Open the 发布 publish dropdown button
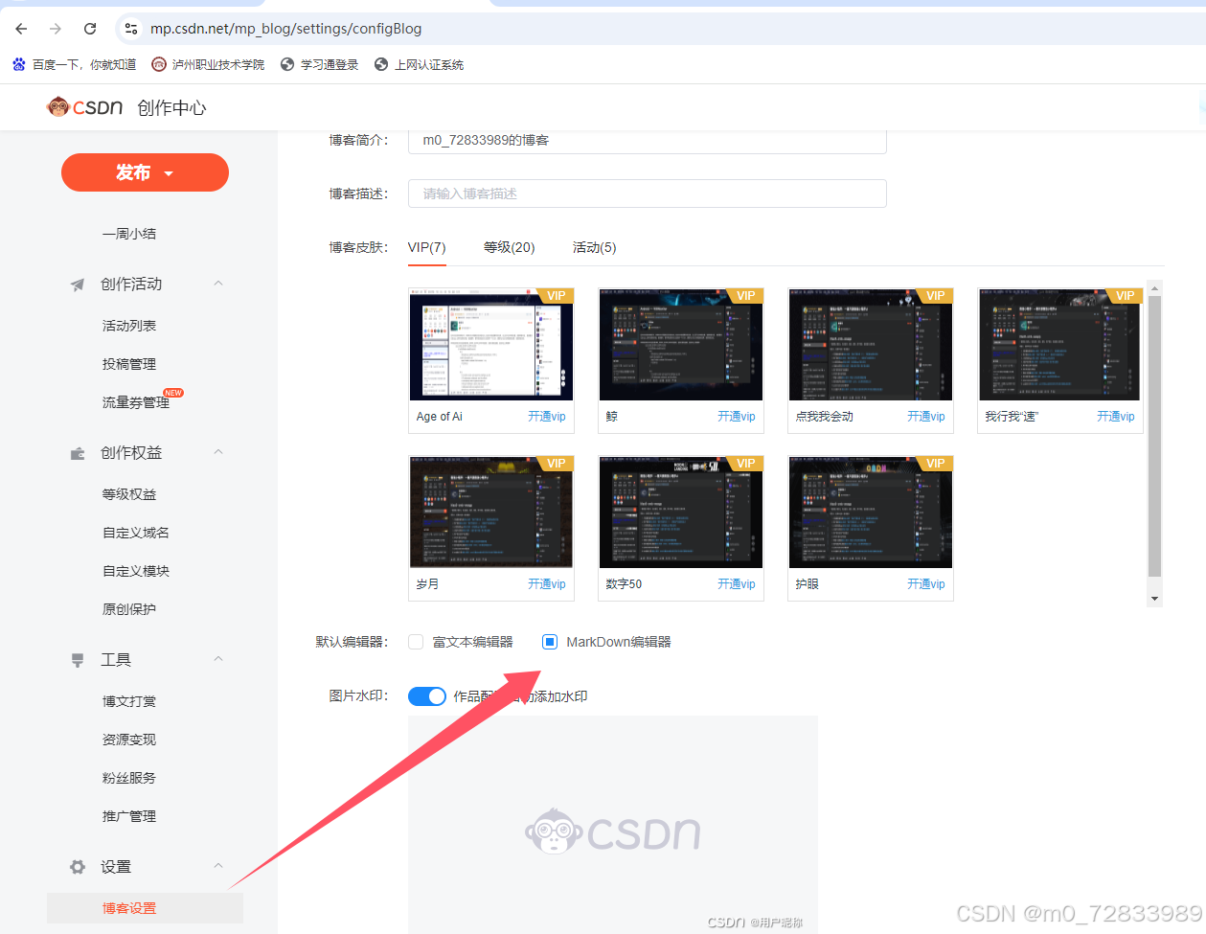 click(145, 172)
